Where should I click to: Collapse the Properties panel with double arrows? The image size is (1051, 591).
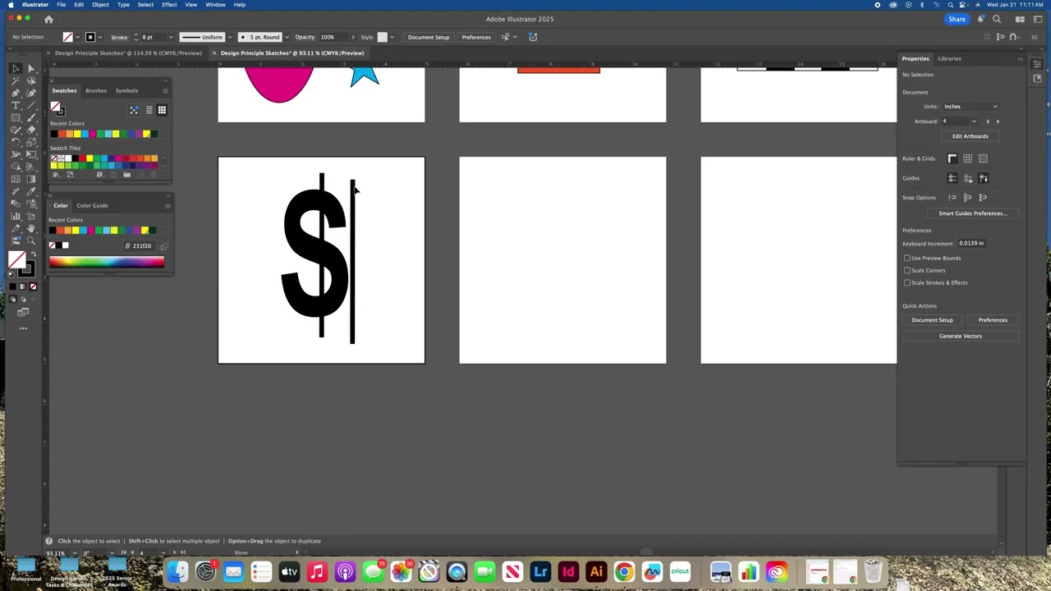(1020, 58)
